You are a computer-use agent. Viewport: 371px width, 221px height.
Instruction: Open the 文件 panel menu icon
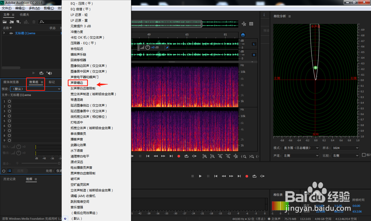[13, 15]
